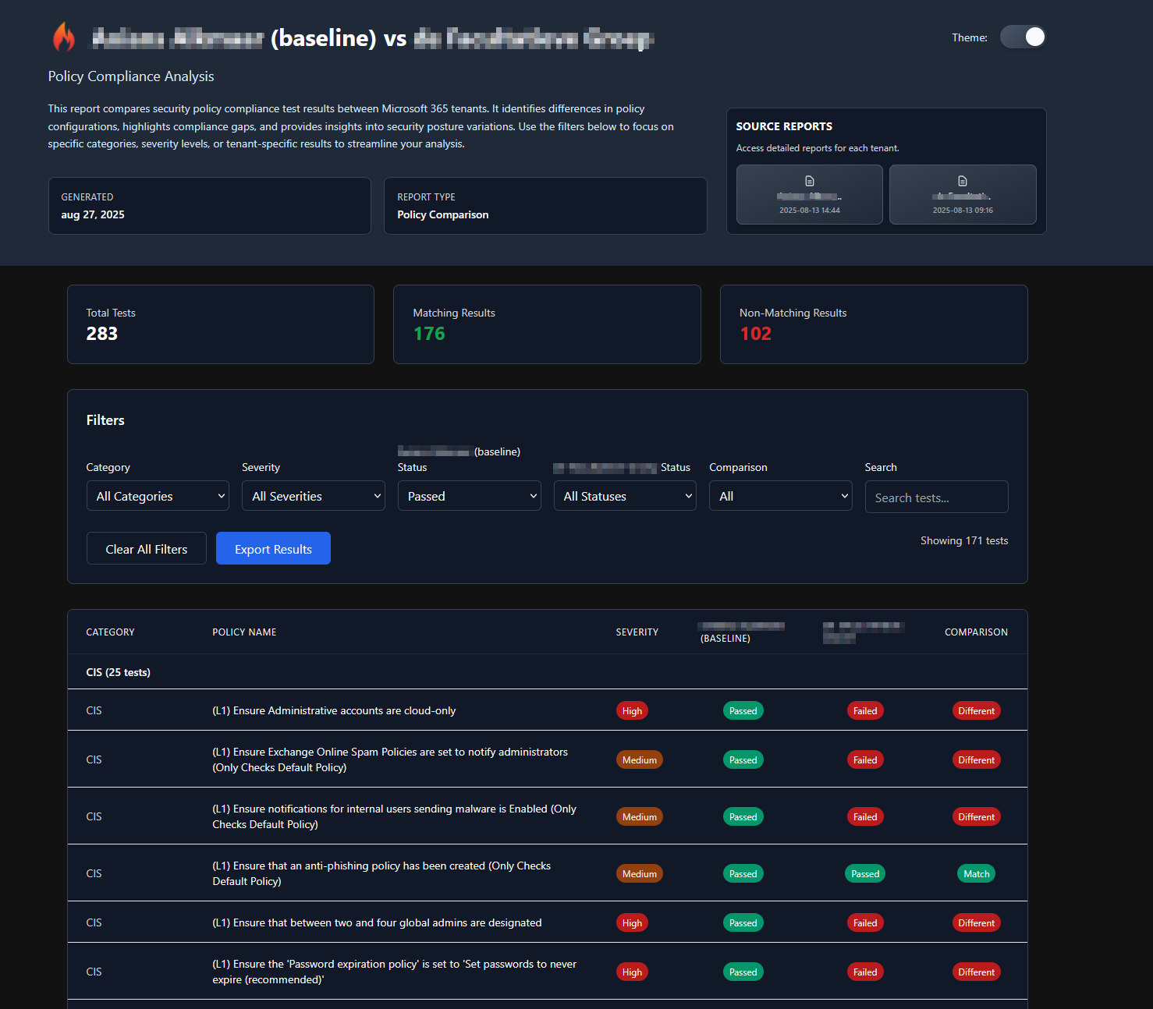Click the Severity column header
This screenshot has height=1009, width=1153.
click(637, 632)
